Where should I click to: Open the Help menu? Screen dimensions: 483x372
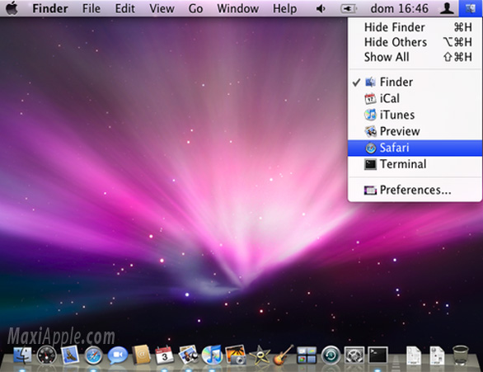[284, 8]
